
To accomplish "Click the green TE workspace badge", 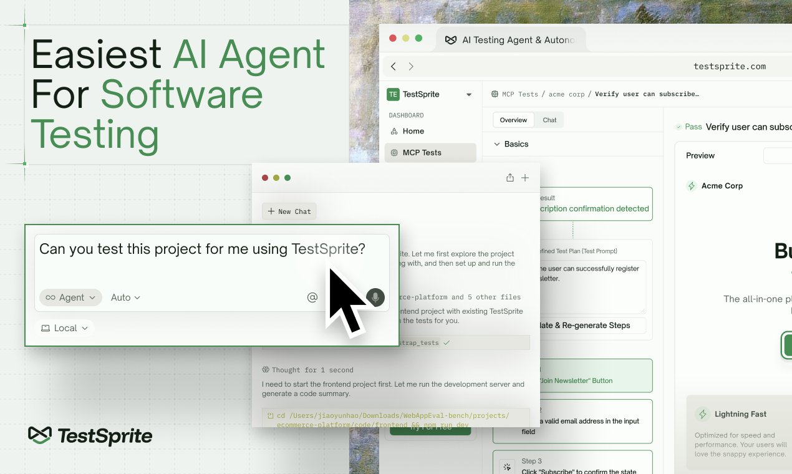I will (393, 95).
